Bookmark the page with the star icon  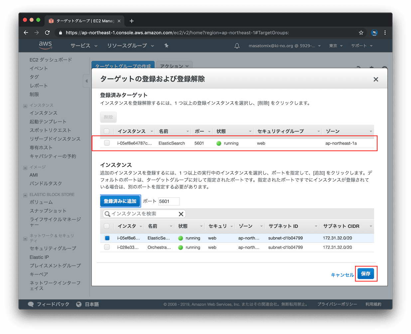tap(361, 33)
